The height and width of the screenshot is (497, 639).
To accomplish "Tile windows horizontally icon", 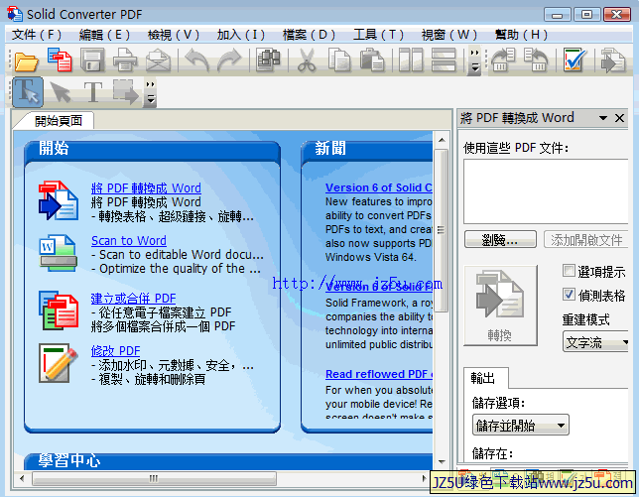I will click(444, 60).
